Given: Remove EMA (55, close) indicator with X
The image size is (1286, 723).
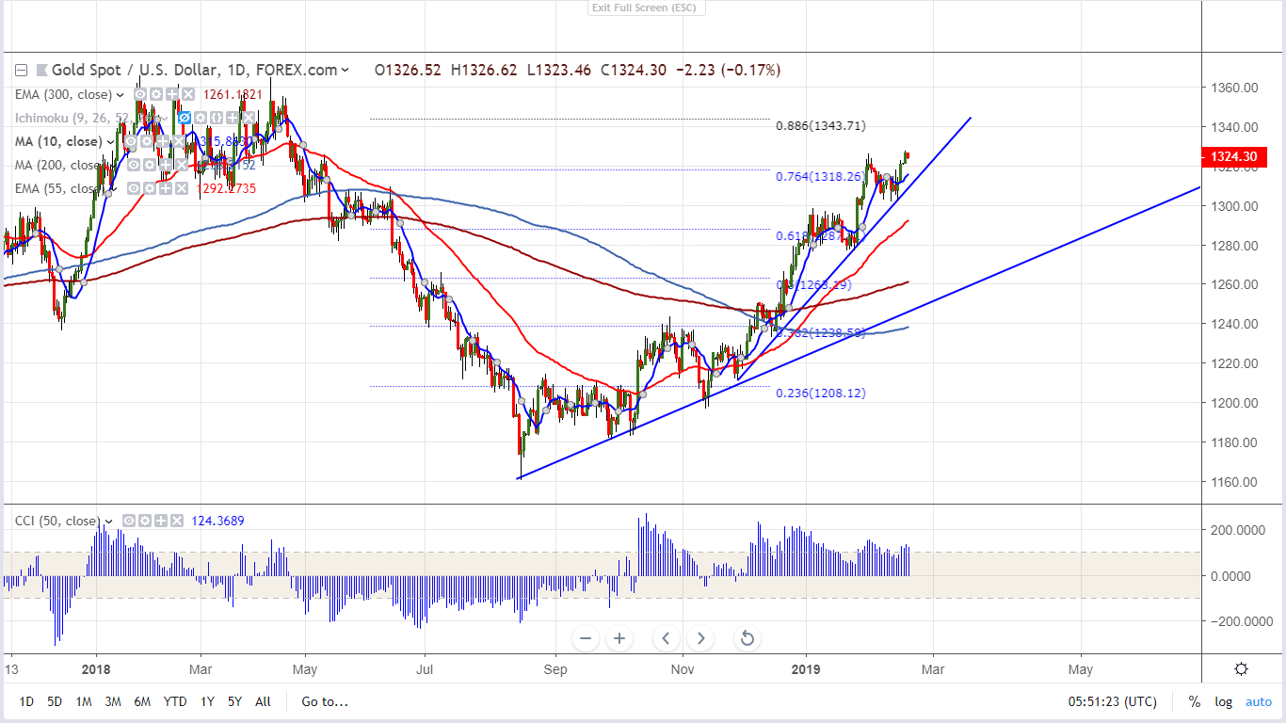Looking at the screenshot, I should pos(182,188).
